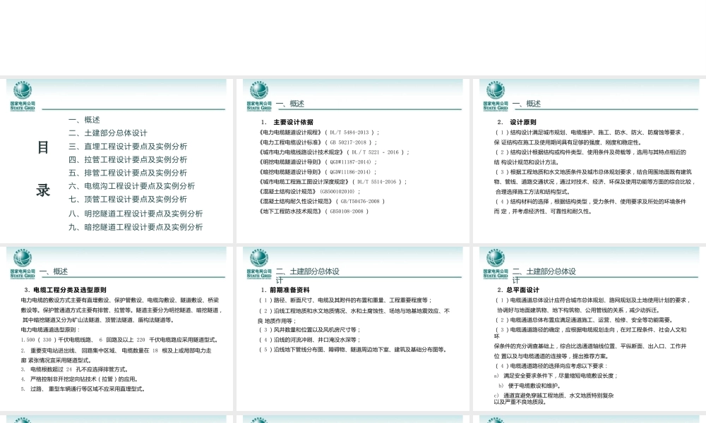The width and height of the screenshot is (706, 423).
Task: Open the 一、概述 contents entry
Action: [x=84, y=120]
